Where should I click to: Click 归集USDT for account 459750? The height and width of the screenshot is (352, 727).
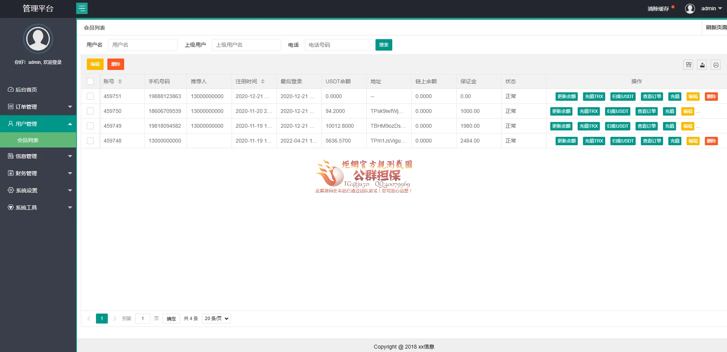(617, 111)
